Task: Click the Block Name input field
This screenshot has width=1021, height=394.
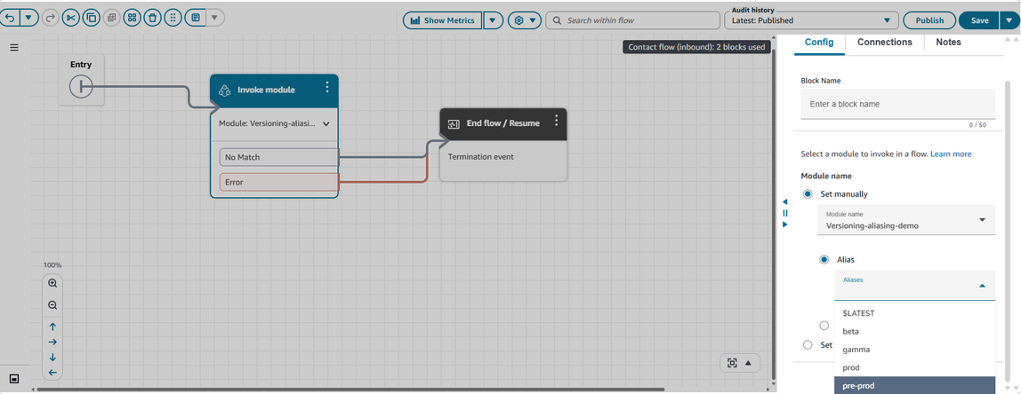Action: click(896, 104)
